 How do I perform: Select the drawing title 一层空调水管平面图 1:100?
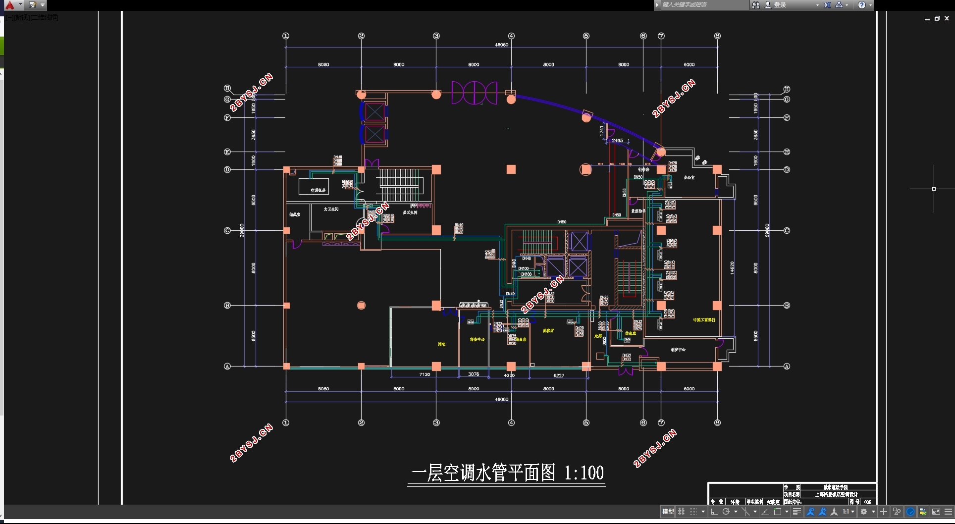tap(507, 473)
